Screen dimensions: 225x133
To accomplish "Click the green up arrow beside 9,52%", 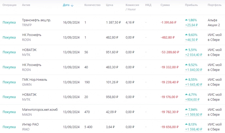I will pyautogui.click(x=186, y=65).
